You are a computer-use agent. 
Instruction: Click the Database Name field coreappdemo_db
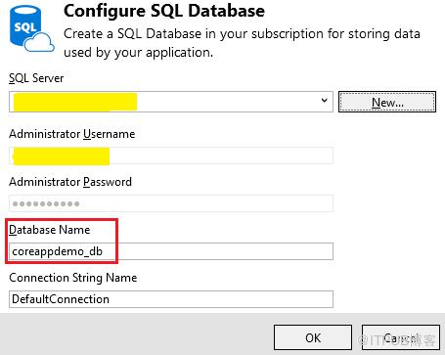(171, 251)
